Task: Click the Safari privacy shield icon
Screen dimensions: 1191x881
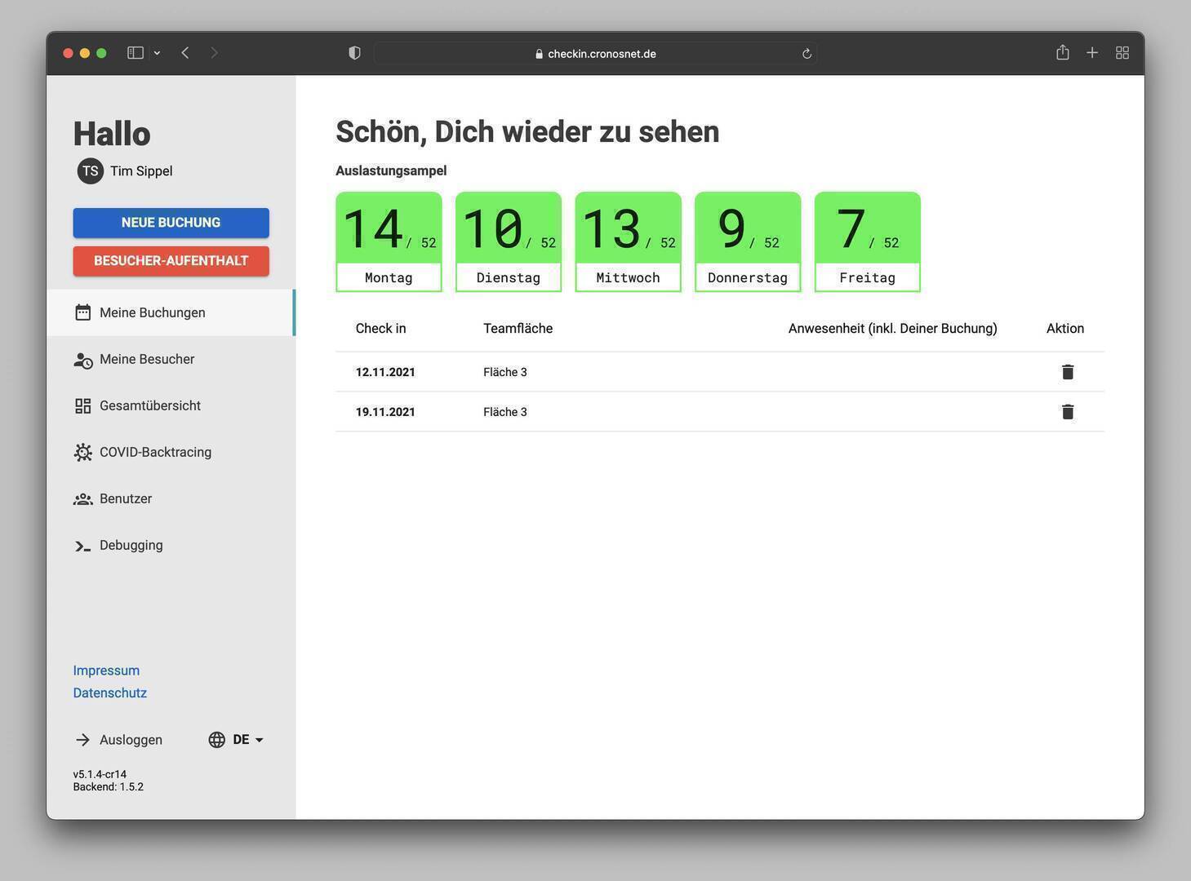Action: click(354, 53)
